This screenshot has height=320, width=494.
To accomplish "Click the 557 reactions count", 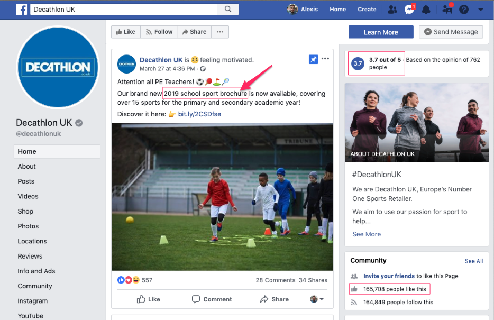I will tap(147, 280).
